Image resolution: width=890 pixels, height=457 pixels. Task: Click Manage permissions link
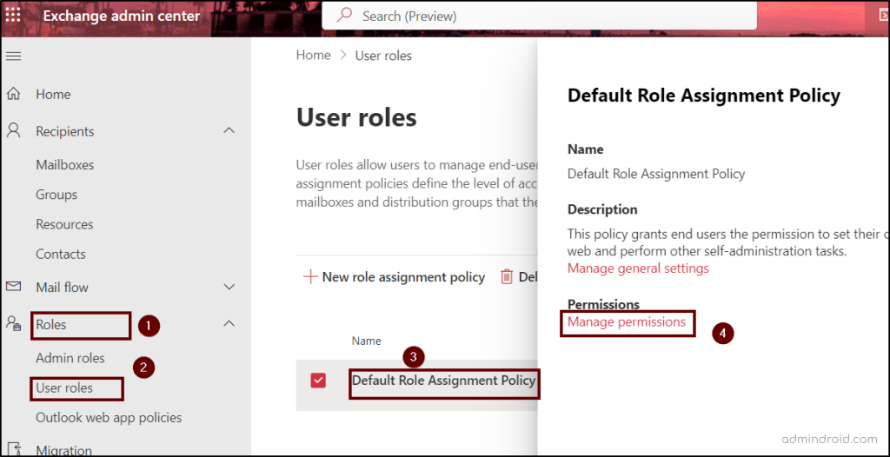point(627,321)
